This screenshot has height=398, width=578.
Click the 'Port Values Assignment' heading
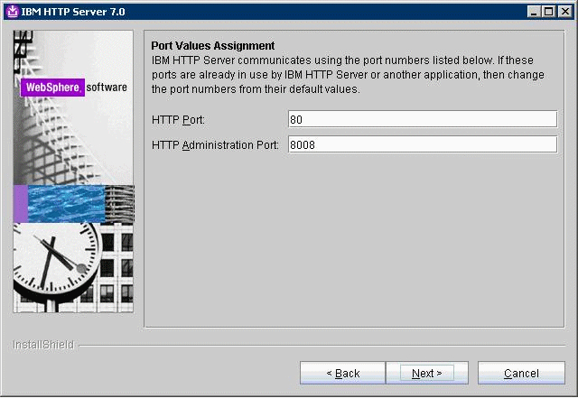213,46
